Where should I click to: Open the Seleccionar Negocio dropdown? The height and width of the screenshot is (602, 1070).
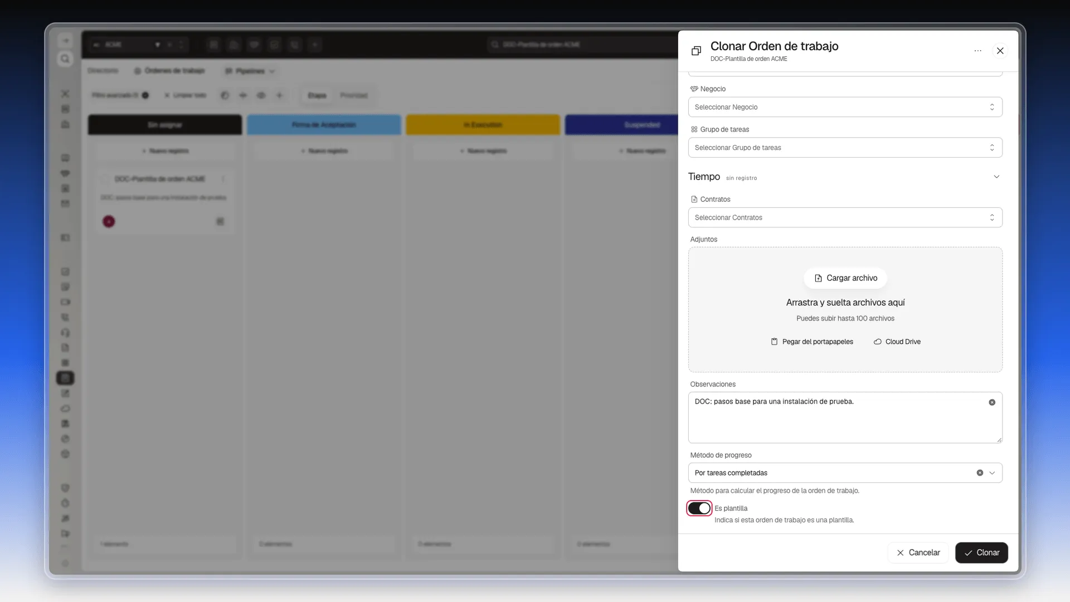click(x=845, y=107)
